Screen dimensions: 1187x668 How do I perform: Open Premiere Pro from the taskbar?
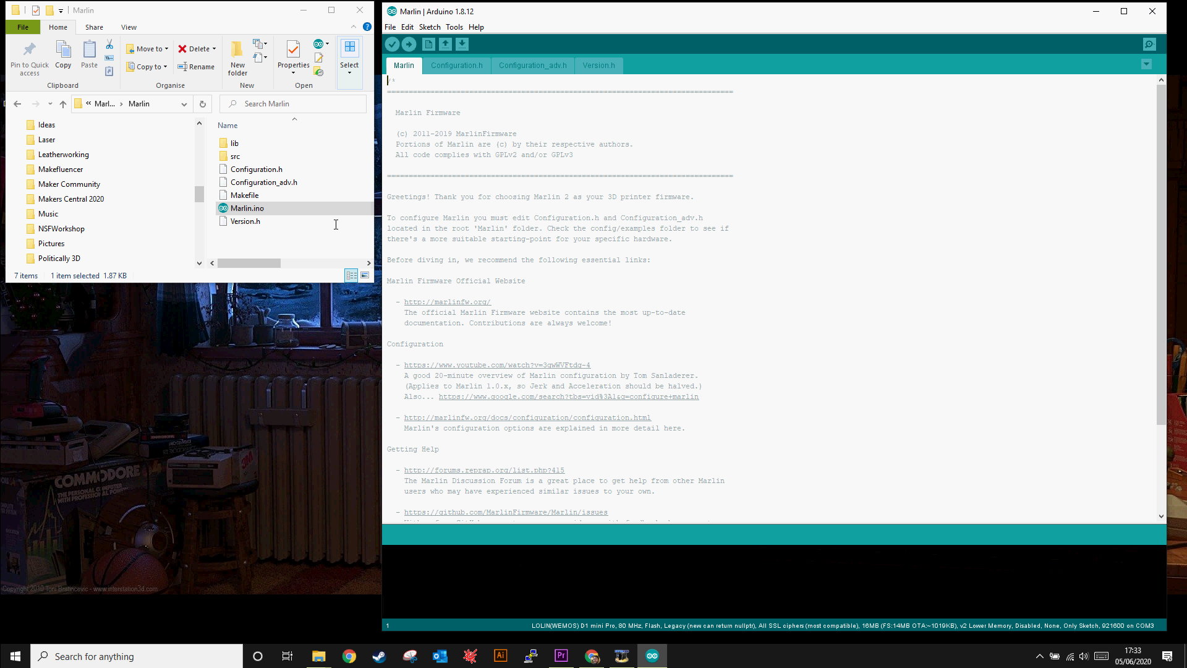(x=561, y=656)
